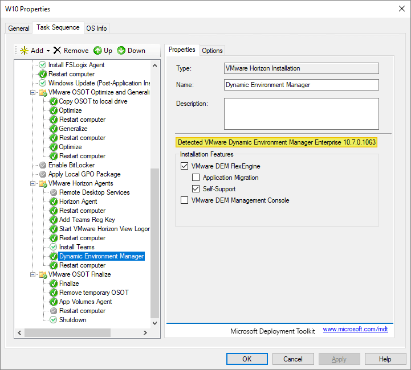The width and height of the screenshot is (411, 370).
Task: Open the Add dropdown arrow
Action: click(x=48, y=51)
